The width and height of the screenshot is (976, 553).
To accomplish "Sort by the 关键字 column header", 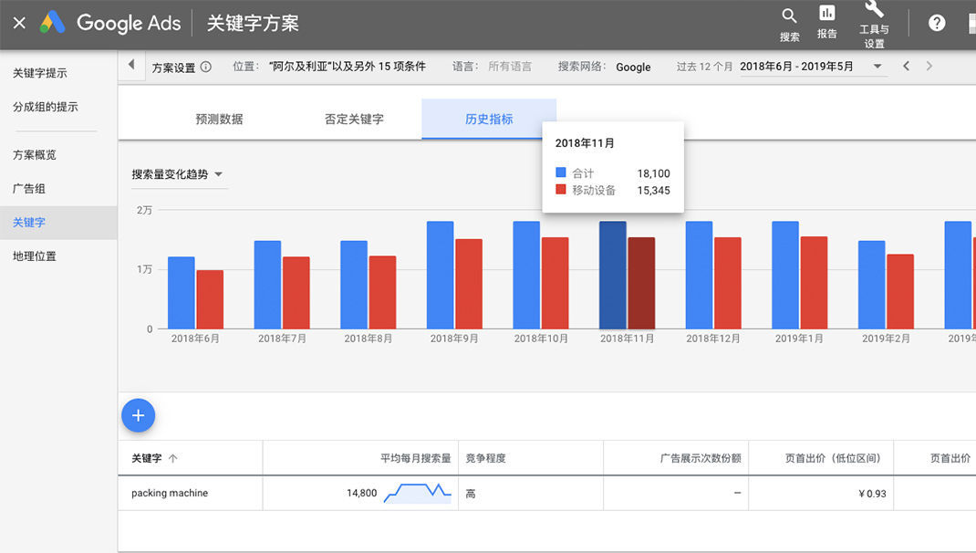I will click(154, 458).
